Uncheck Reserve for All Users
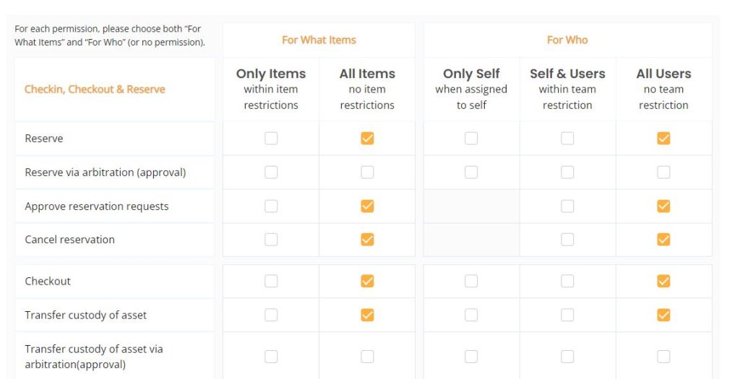This screenshot has width=740, height=379. click(x=663, y=138)
